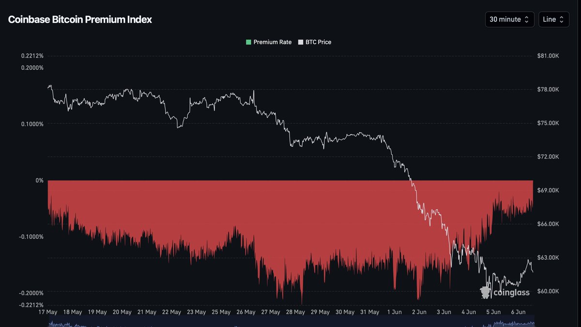Image resolution: width=581 pixels, height=327 pixels.
Task: Click the green Premium Rate color swatch
Action: click(248, 42)
